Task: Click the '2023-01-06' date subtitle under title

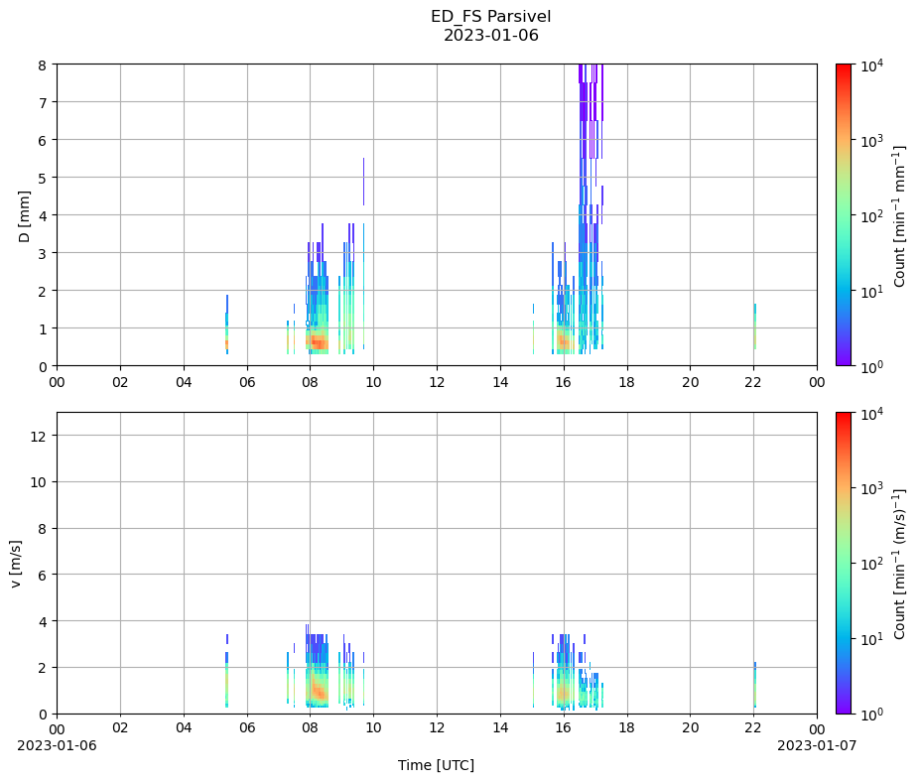Action: (x=490, y=35)
